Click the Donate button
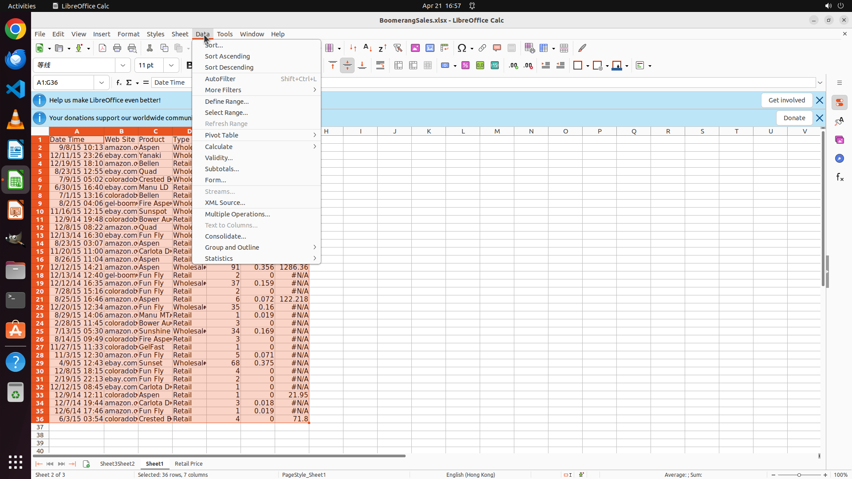The width and height of the screenshot is (852, 479). [794, 118]
